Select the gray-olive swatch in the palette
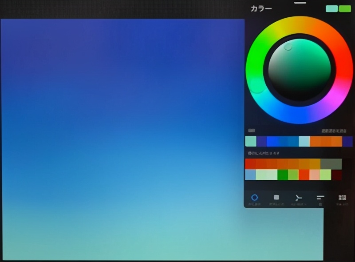355x262 pixels. [331, 164]
